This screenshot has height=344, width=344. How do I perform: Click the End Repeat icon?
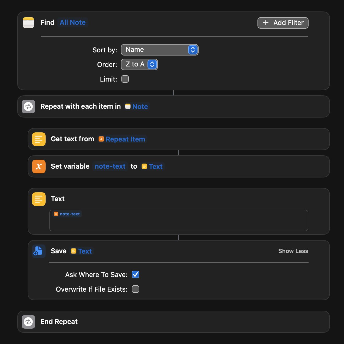(x=28, y=322)
